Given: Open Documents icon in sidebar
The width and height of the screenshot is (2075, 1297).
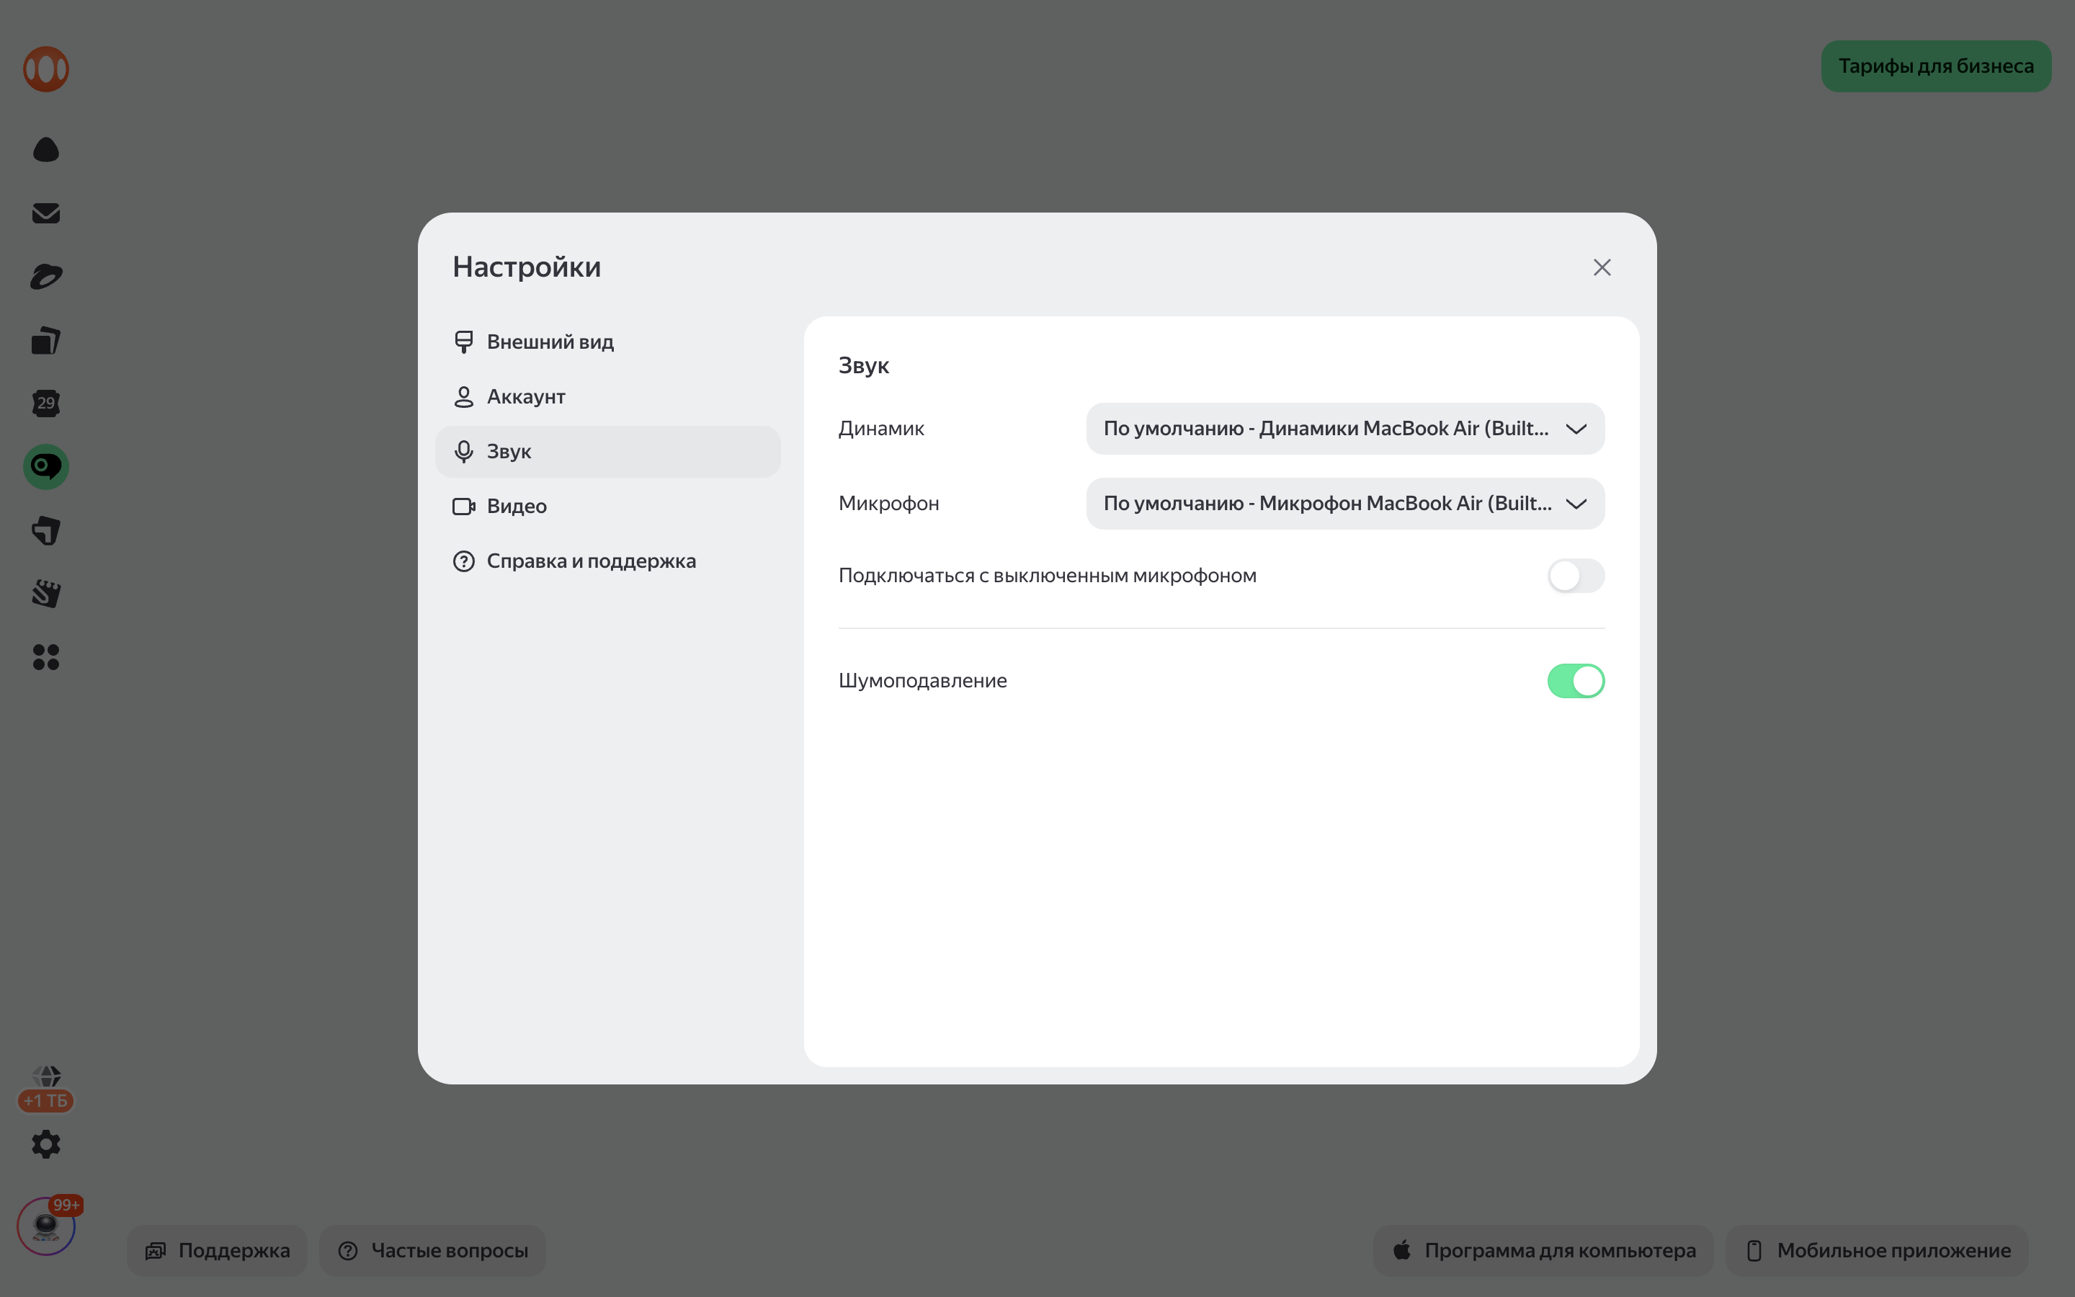Looking at the screenshot, I should click(x=45, y=341).
